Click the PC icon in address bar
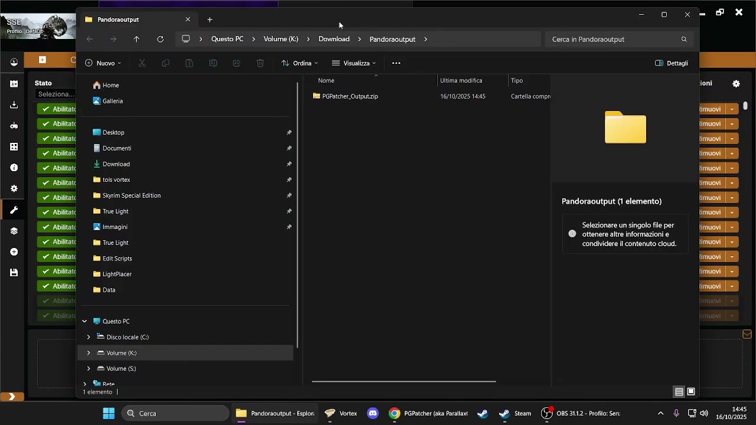This screenshot has height=425, width=756. coord(186,39)
